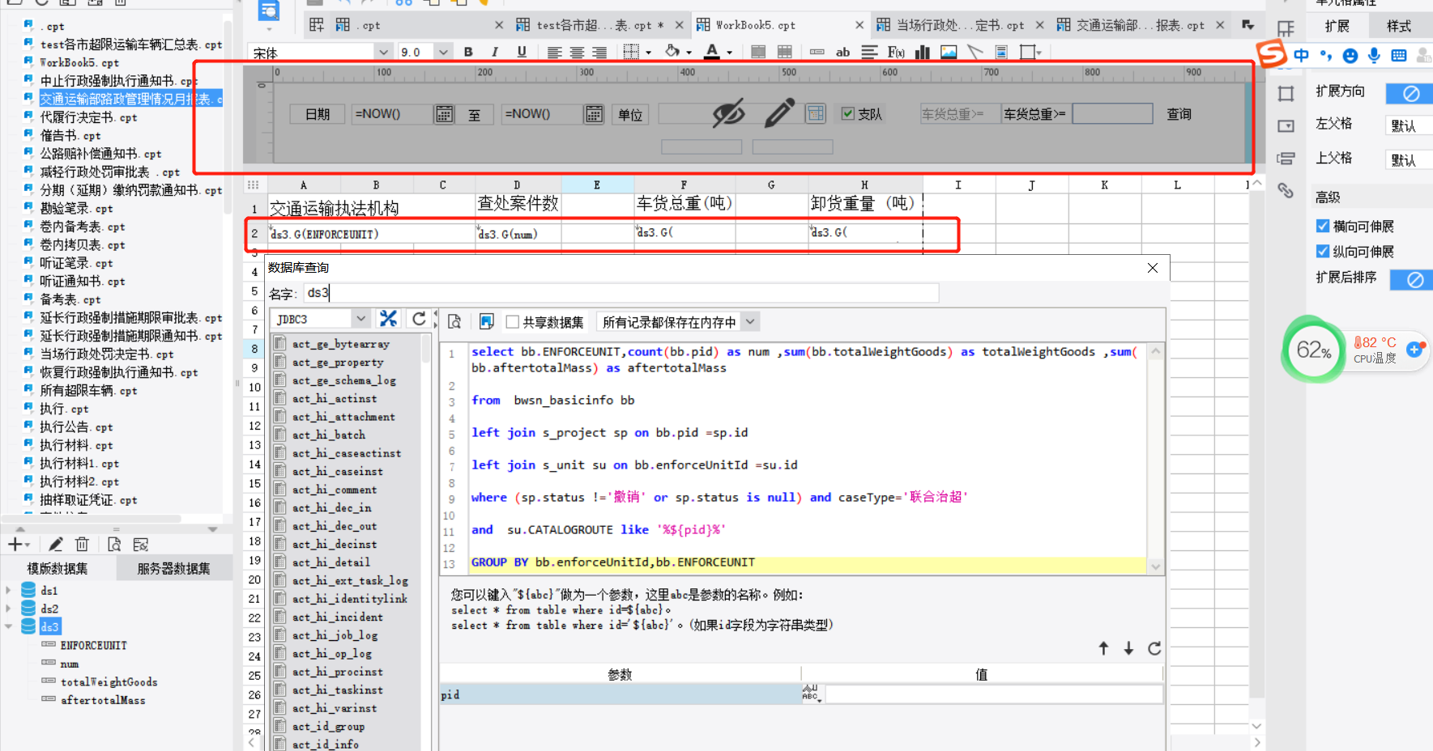Open the hyperlink panel chain icon in sidebar

pyautogui.click(x=1286, y=191)
